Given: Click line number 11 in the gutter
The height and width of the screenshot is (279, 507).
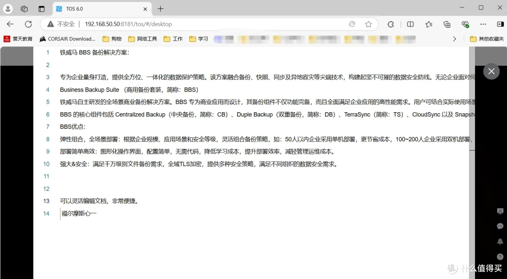Looking at the screenshot, I should coord(46,177).
